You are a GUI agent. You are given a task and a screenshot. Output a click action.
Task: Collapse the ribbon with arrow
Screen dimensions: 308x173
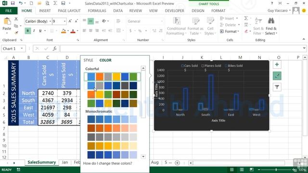pyautogui.click(x=304, y=39)
